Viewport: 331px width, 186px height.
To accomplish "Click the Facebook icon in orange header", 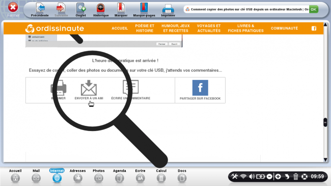I will [314, 29].
